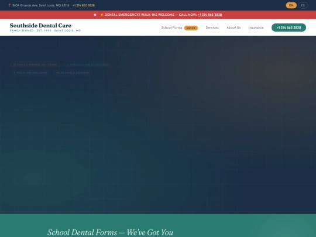Click the white dot in emergency banner
316x237 pixels.
coord(95,15)
